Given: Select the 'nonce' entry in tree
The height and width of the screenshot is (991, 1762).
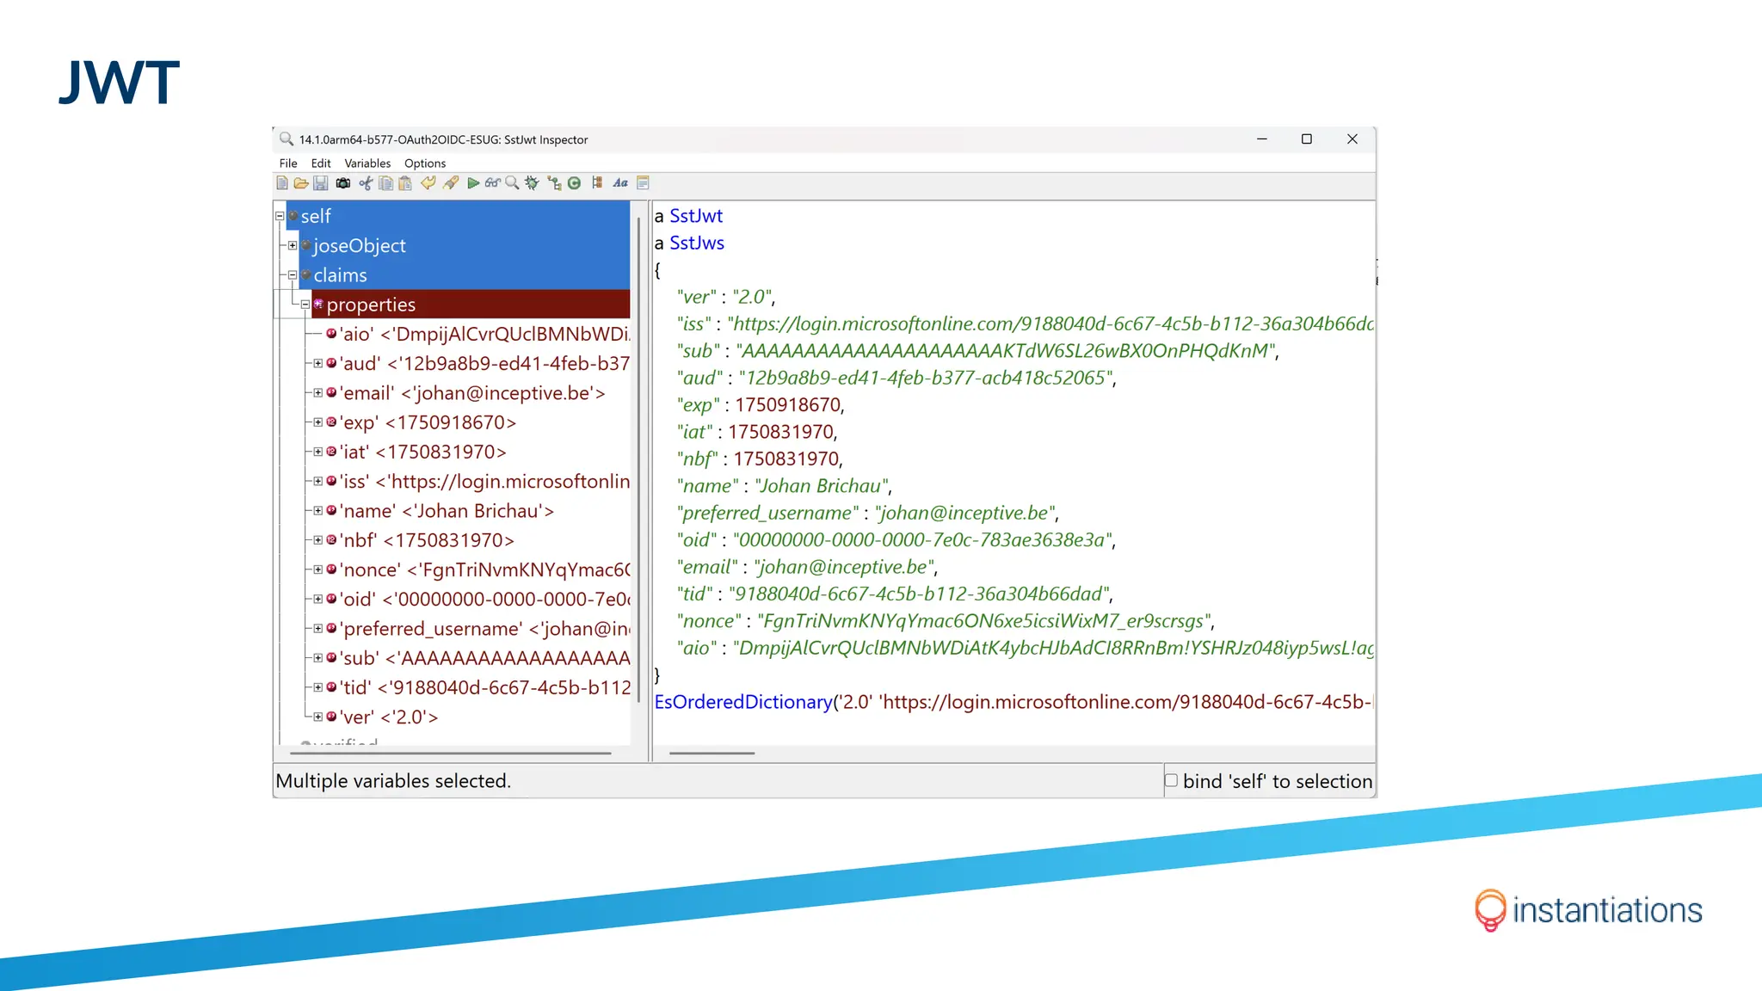Looking at the screenshot, I should click(482, 569).
